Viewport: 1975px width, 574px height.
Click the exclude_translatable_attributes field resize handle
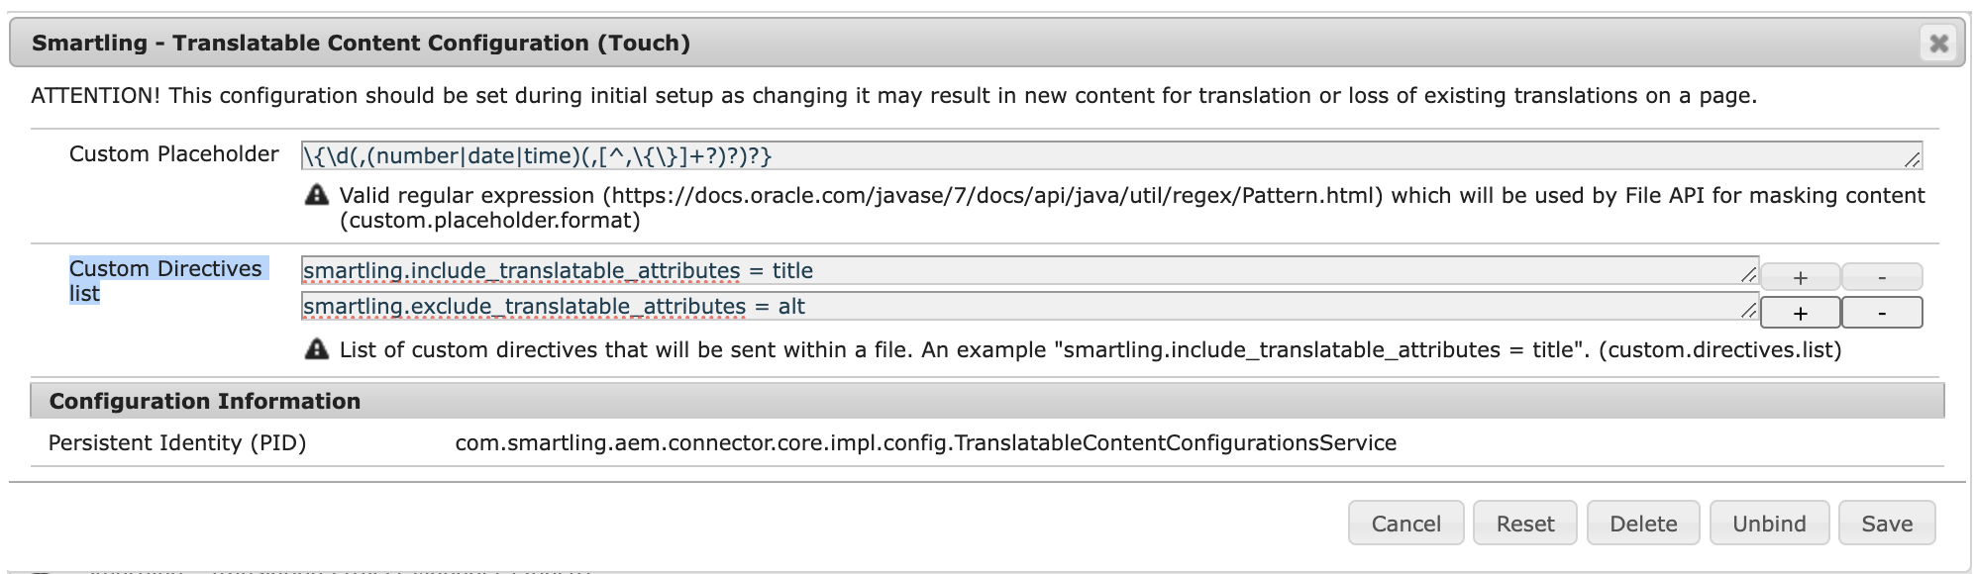[1749, 310]
